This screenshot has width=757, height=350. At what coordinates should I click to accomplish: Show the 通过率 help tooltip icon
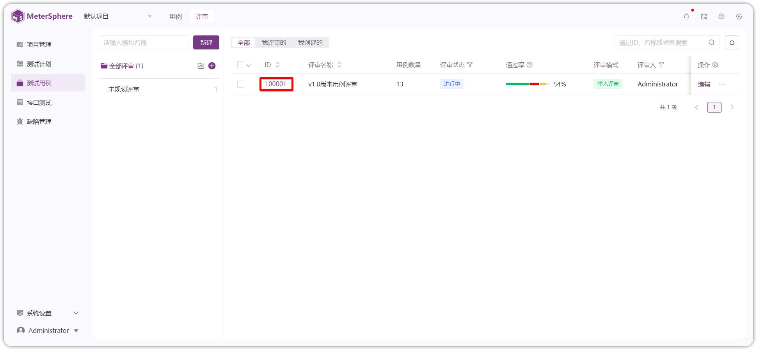[530, 65]
